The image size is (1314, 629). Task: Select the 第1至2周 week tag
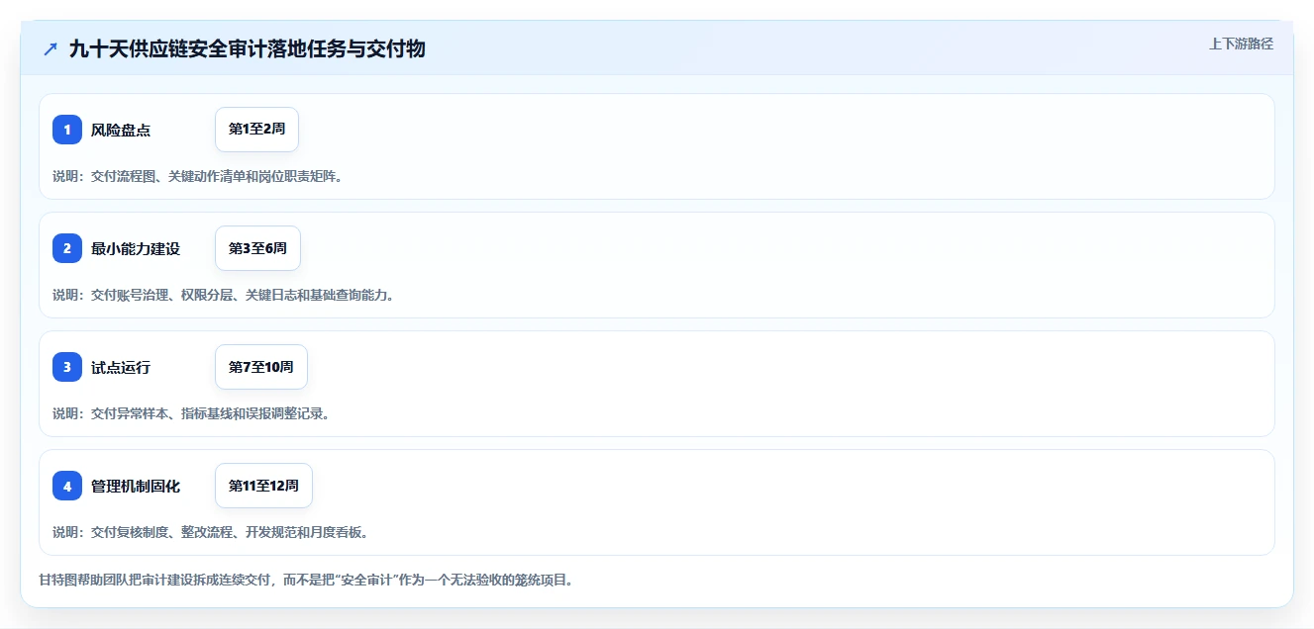pyautogui.click(x=256, y=130)
